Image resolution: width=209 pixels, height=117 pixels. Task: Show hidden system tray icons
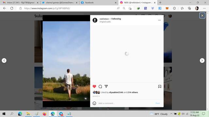171,114
